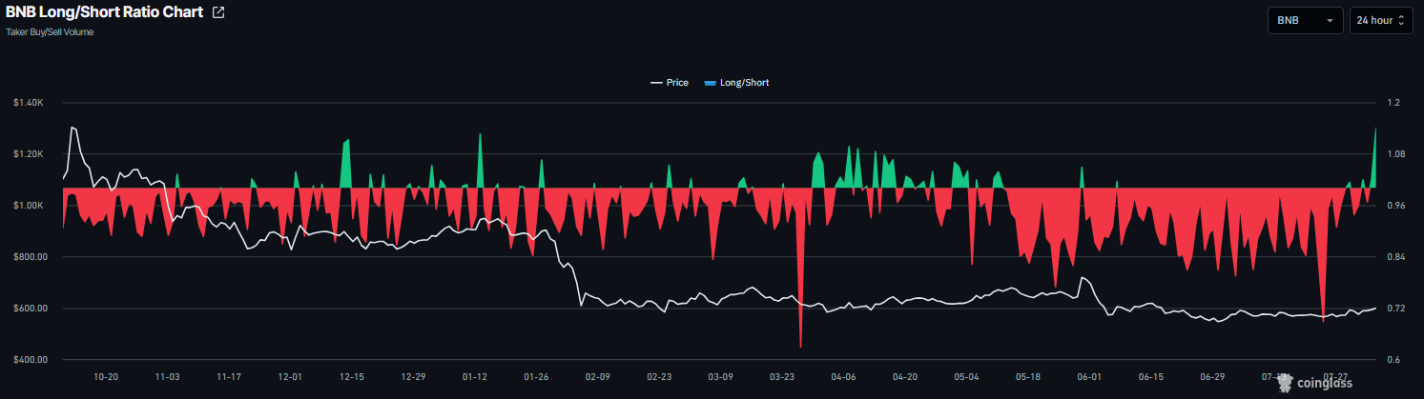Click the 02-09 date label
This screenshot has height=399, width=1424.
(598, 377)
